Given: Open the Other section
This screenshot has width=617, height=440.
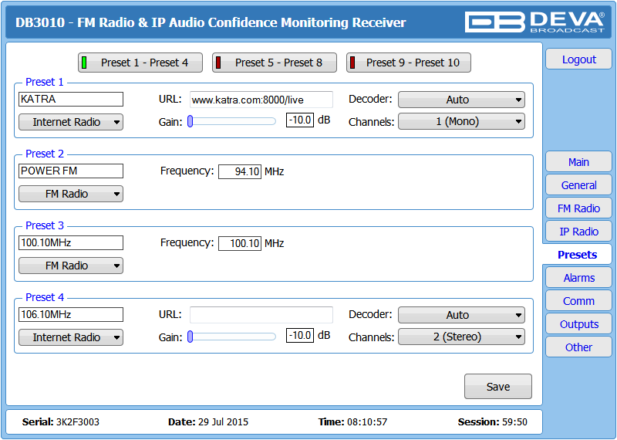Looking at the screenshot, I should 578,347.
